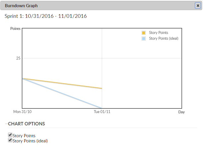Click the 25 y-axis tick label
Viewport: 203px width, 151px height.
18,58
